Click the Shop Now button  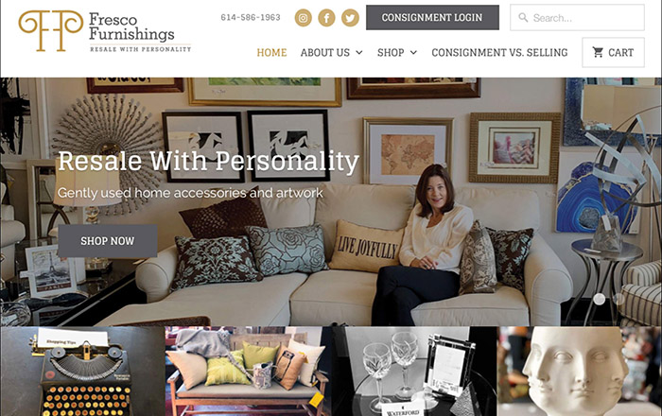click(x=108, y=241)
